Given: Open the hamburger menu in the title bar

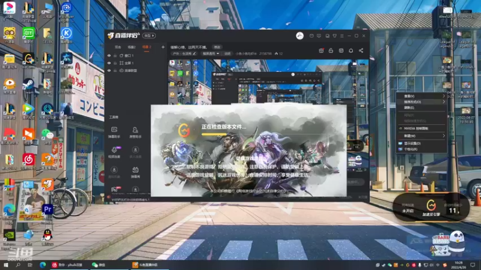Looking at the screenshot, I should coord(342,36).
